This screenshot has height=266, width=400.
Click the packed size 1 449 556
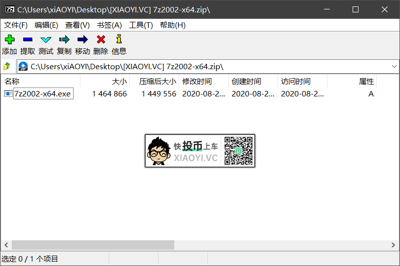(159, 94)
